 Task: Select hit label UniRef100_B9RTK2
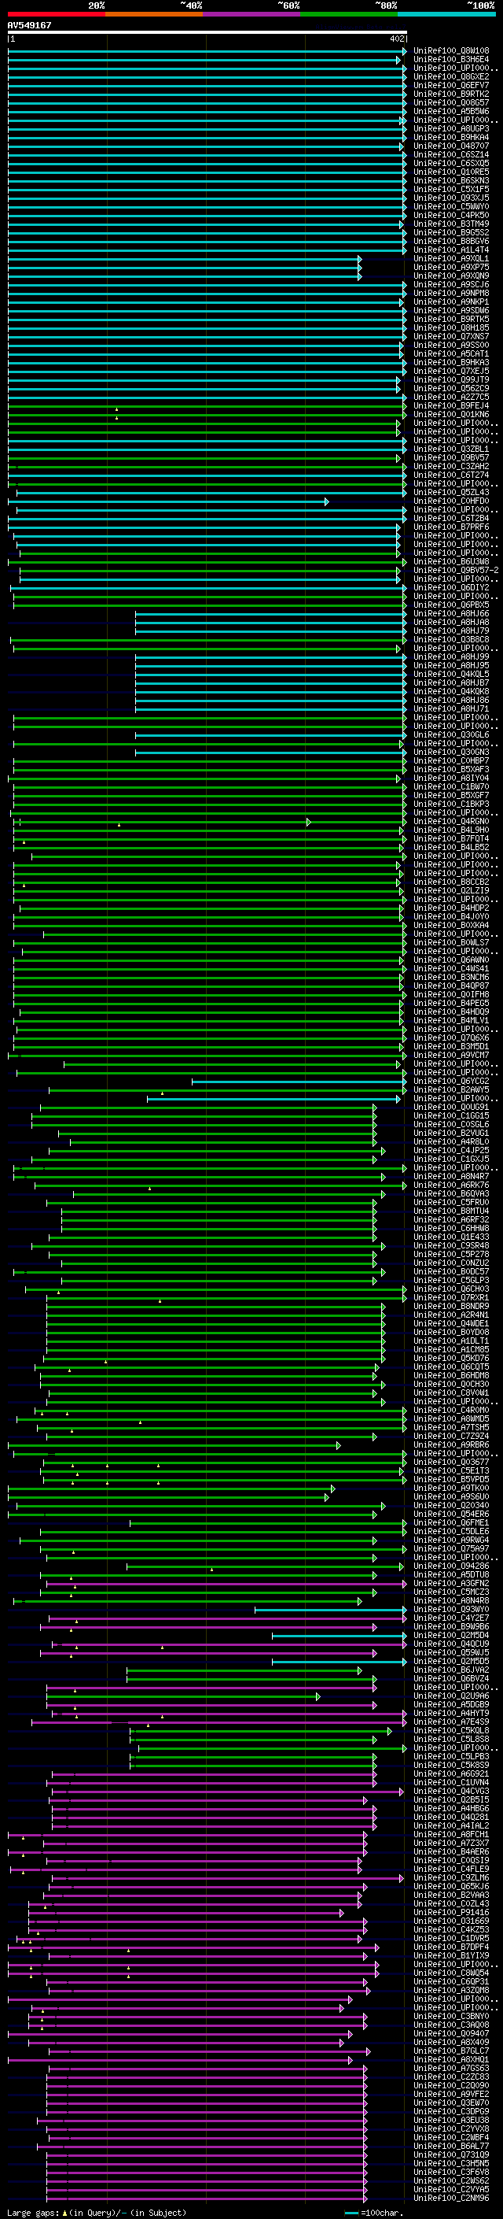450,94
